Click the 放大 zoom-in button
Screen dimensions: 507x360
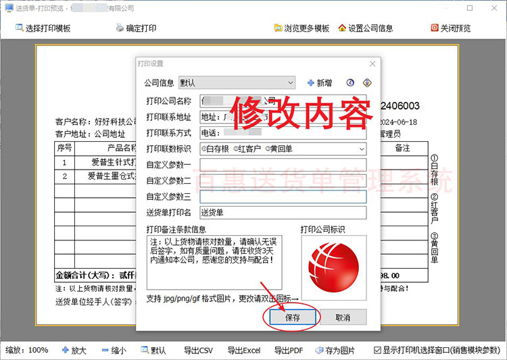click(x=74, y=351)
